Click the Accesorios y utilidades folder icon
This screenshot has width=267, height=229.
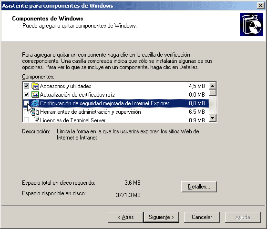point(35,86)
